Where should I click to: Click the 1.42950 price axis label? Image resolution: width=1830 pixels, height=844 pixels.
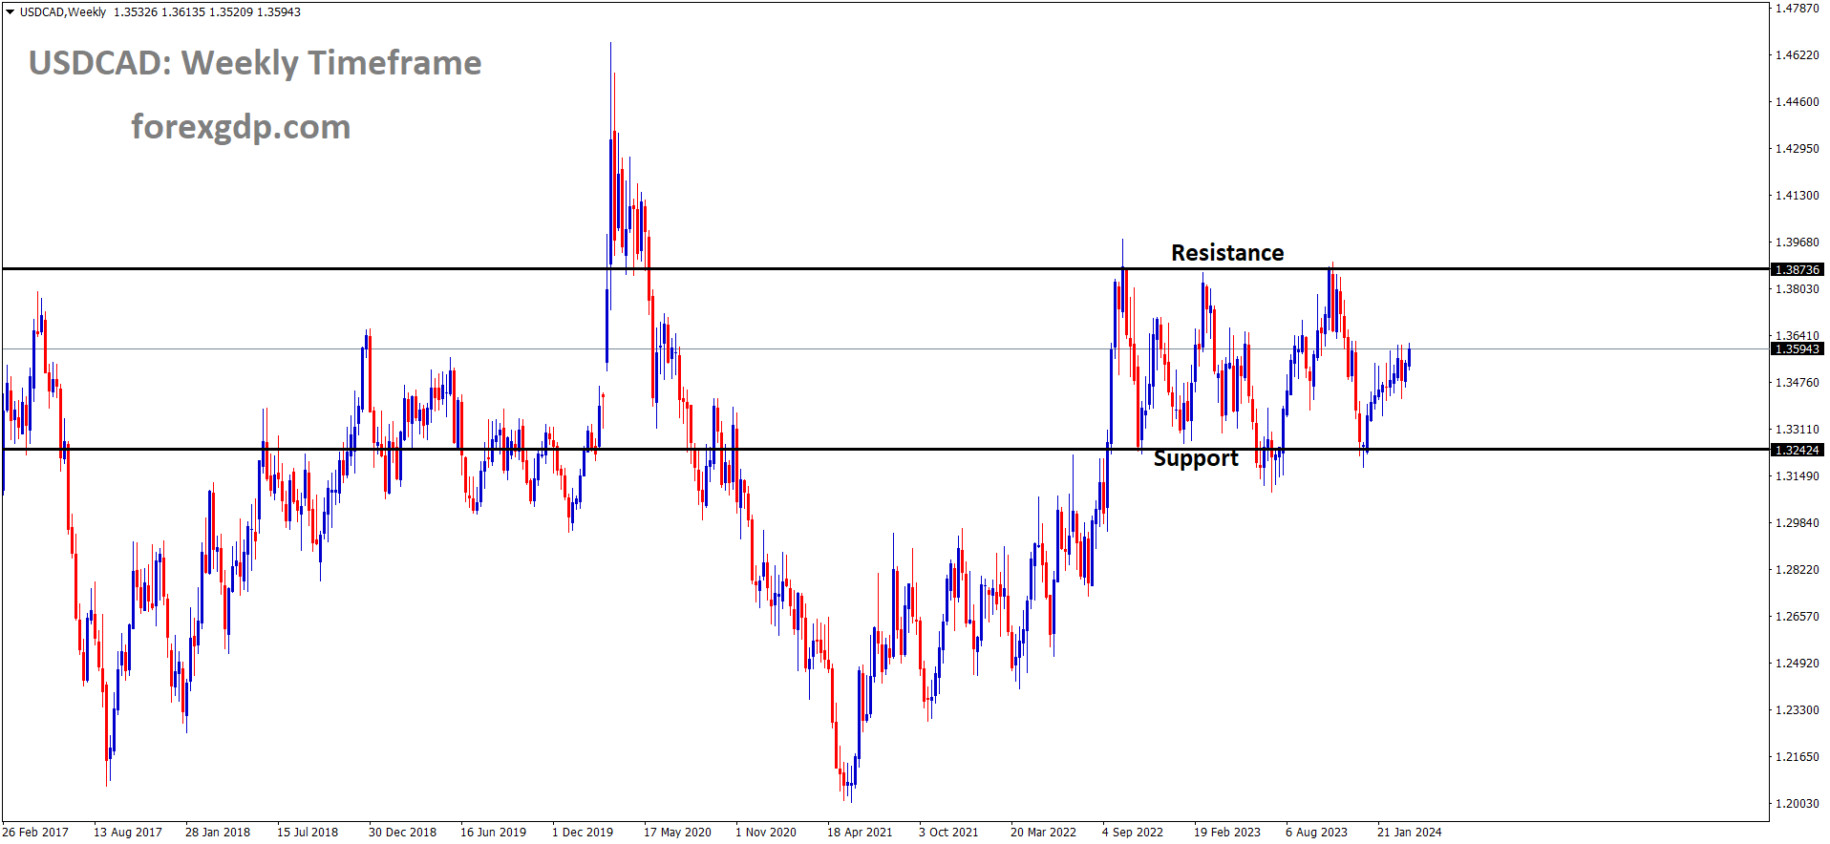pos(1797,149)
